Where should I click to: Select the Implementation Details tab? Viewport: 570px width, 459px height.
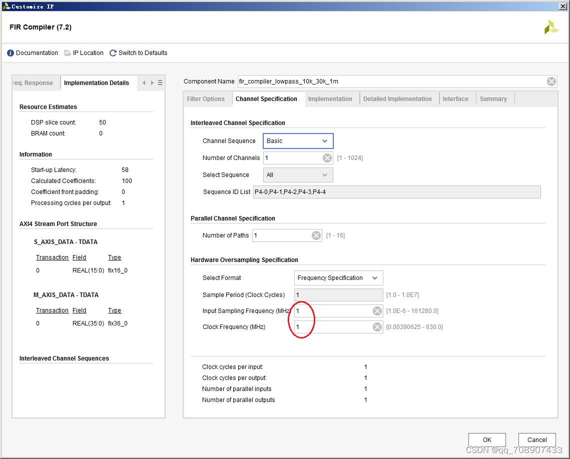(x=97, y=83)
